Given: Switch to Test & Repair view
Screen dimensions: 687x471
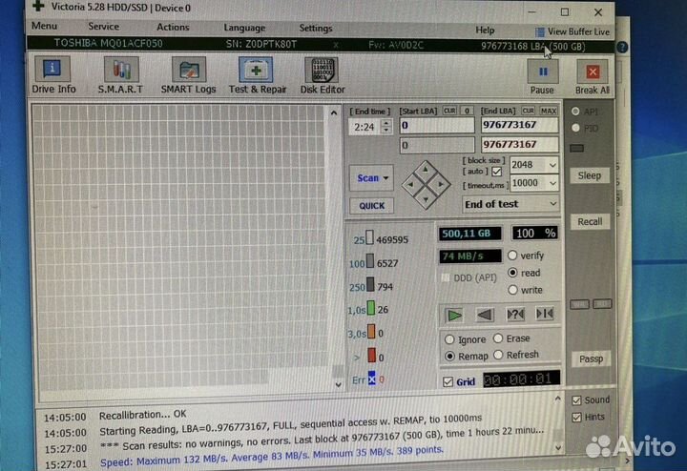Looking at the screenshot, I should (257, 74).
